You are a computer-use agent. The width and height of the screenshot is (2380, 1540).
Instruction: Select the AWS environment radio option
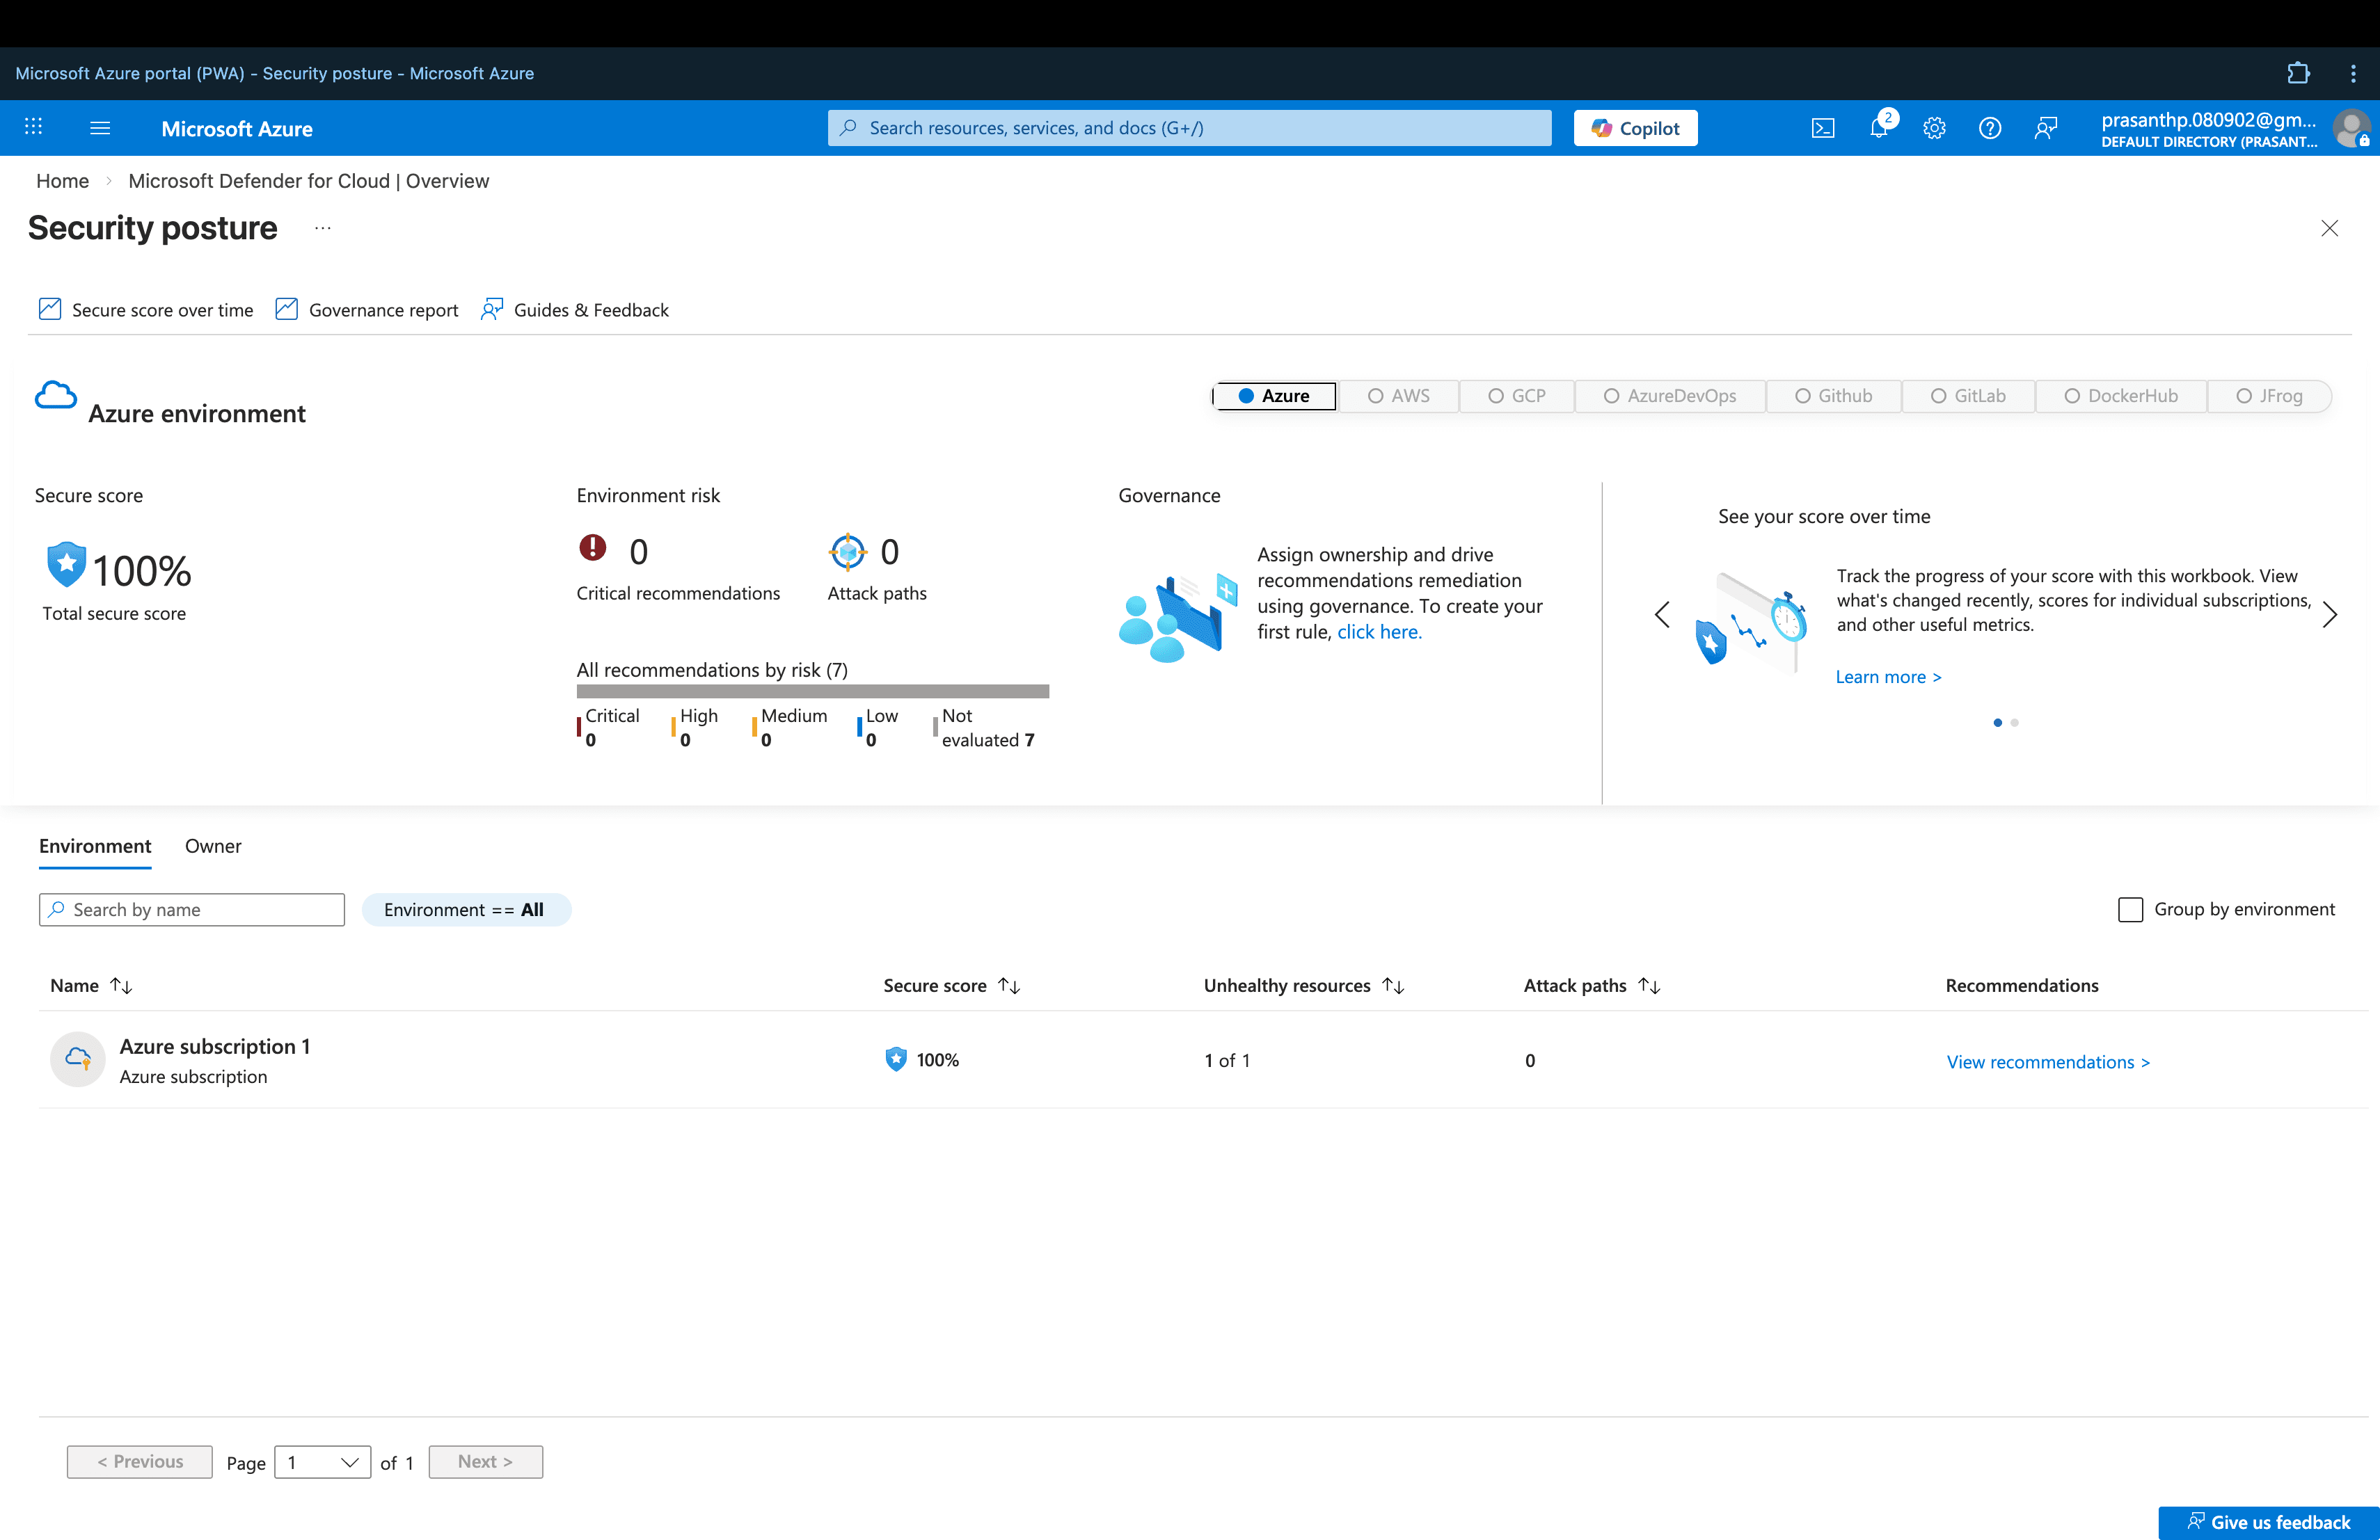tap(1398, 396)
